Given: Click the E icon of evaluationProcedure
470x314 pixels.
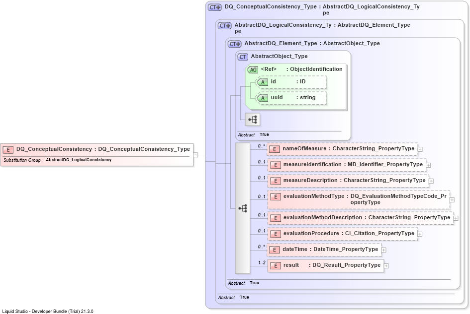Looking at the screenshot, I should pyautogui.click(x=275, y=234).
